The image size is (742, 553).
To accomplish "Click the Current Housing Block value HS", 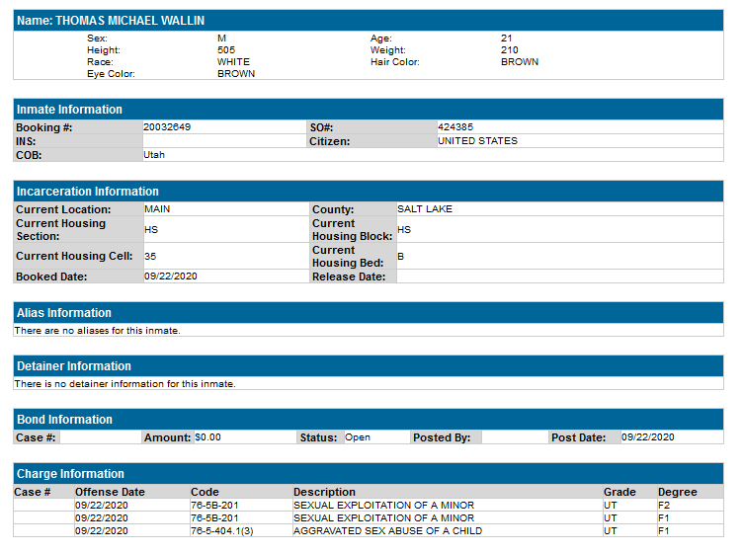I will pos(404,229).
